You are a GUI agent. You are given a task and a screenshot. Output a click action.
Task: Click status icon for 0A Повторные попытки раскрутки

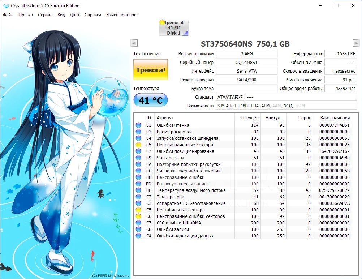coord(138,164)
